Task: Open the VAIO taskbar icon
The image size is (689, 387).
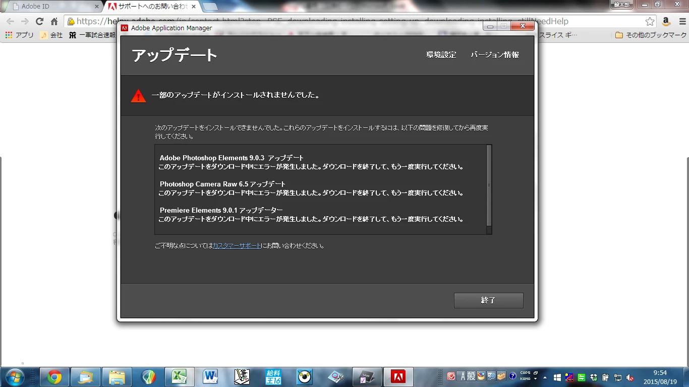Action: 367,376
